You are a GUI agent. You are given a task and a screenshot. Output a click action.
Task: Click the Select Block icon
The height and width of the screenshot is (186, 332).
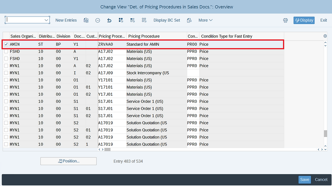[x=132, y=20]
